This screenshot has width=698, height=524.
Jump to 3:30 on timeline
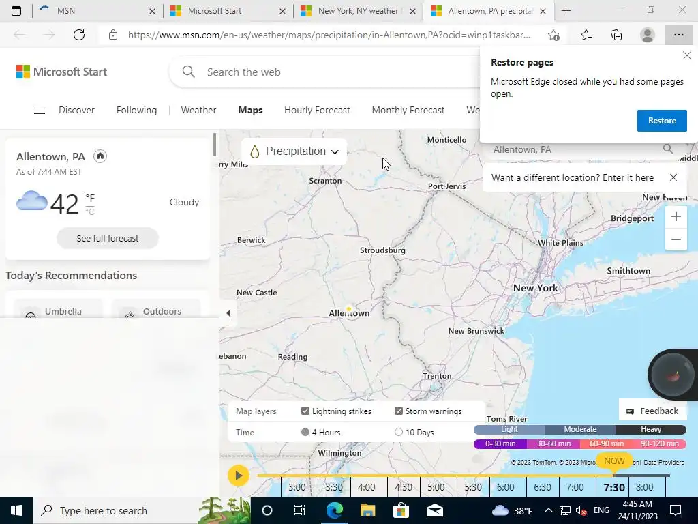[334, 487]
